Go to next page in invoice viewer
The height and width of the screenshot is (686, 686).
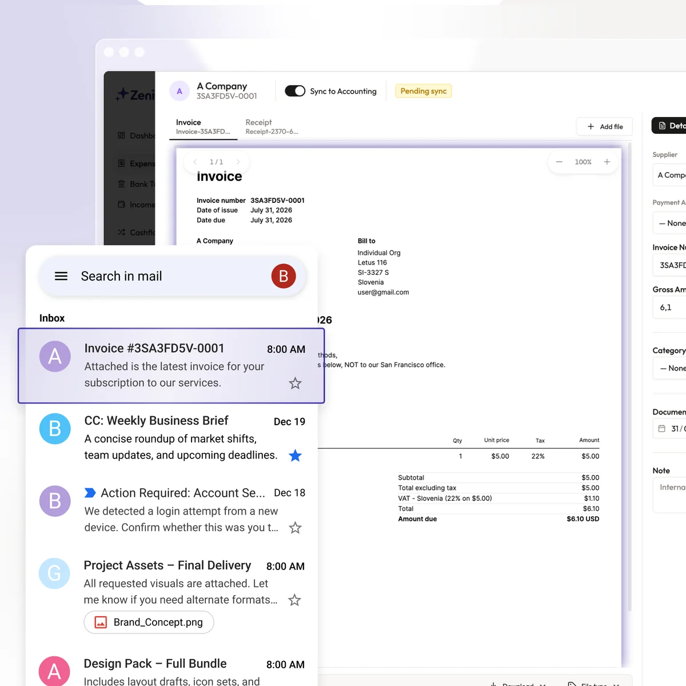pyautogui.click(x=238, y=162)
